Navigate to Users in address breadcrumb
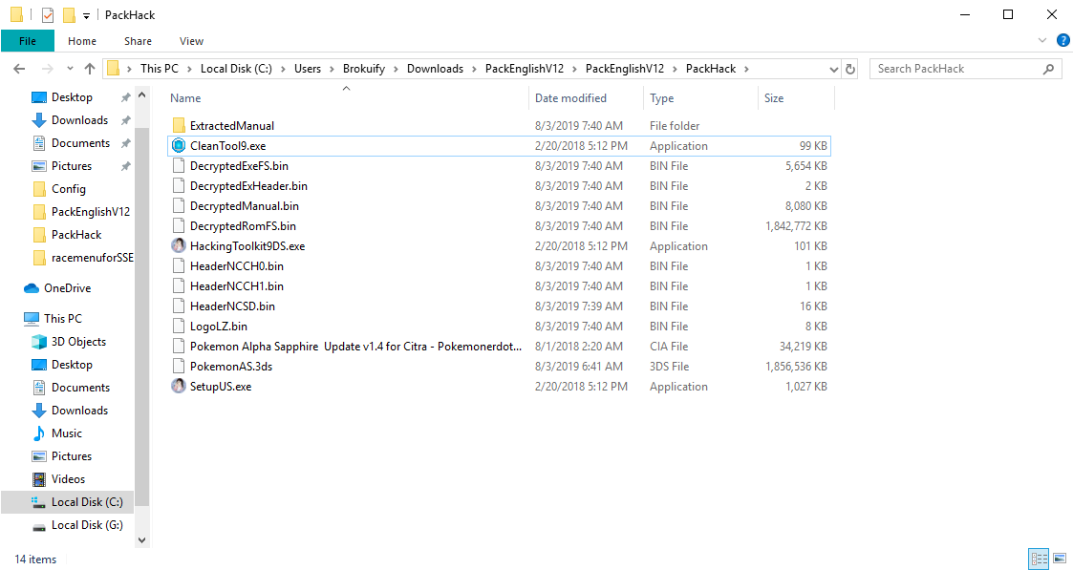Screen dimensions: 1073x570 (x=308, y=69)
